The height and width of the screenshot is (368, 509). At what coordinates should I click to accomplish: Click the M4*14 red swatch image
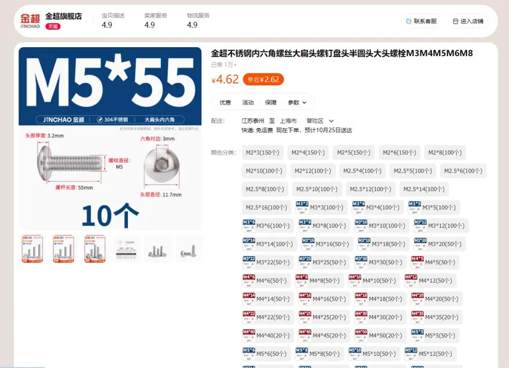pos(249,299)
